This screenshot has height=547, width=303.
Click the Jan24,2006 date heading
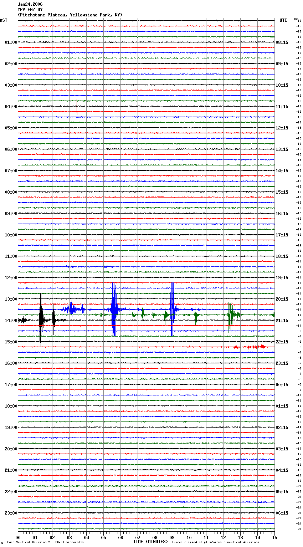[30, 4]
